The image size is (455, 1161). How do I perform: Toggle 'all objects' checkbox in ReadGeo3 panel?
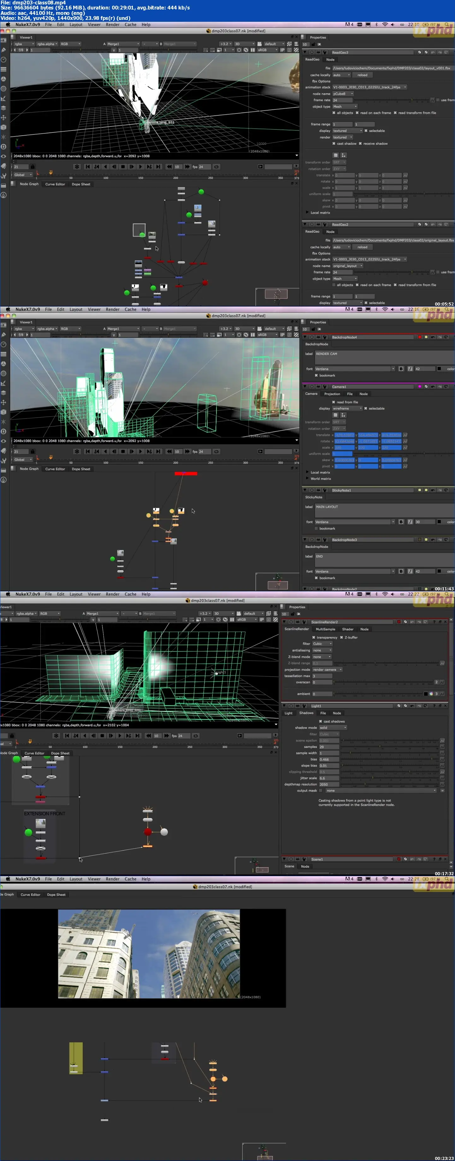pyautogui.click(x=334, y=113)
